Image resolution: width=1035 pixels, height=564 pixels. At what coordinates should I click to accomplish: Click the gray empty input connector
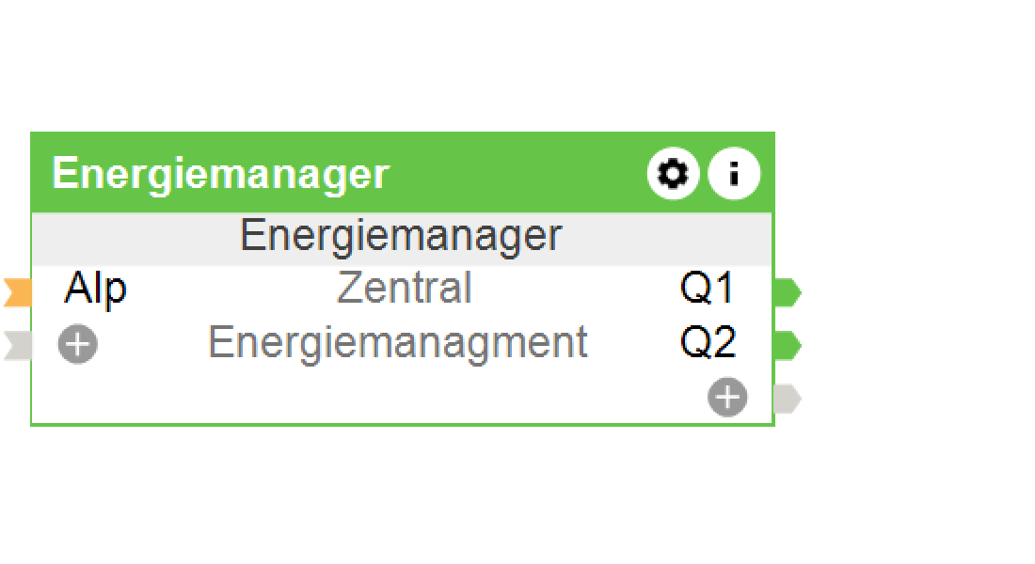click(x=17, y=346)
